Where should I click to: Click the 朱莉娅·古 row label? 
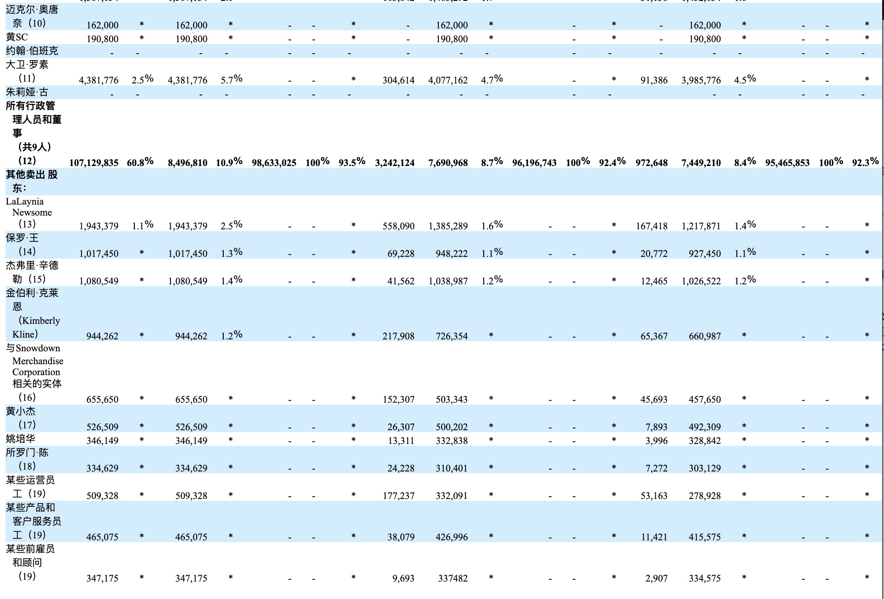coord(27,92)
